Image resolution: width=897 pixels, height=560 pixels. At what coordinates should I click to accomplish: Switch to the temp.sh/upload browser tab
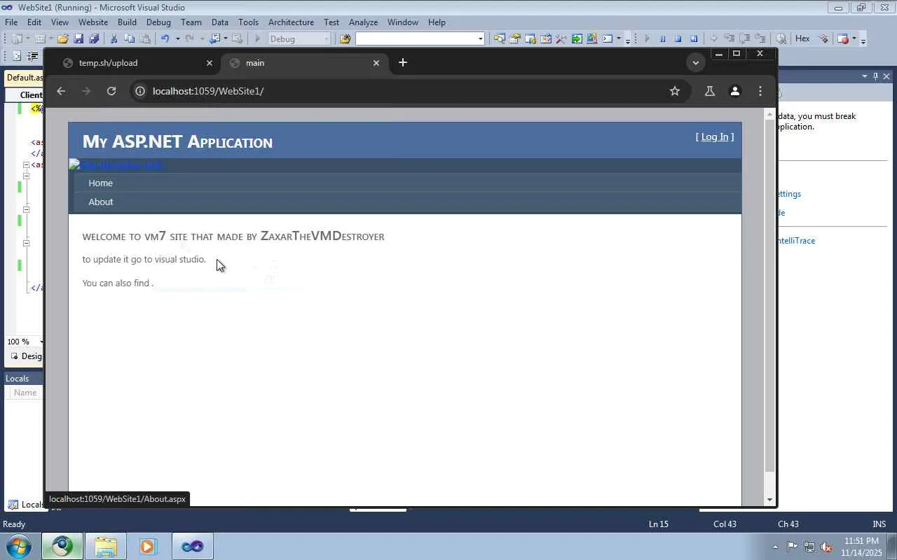(x=137, y=63)
